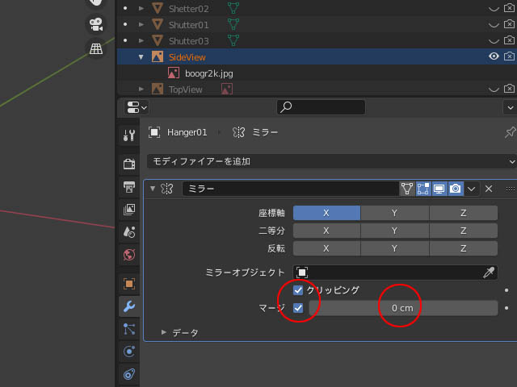Image resolution: width=517 pixels, height=387 pixels.
Task: Select the Modifier properties wrench icon
Action: pyautogui.click(x=129, y=306)
